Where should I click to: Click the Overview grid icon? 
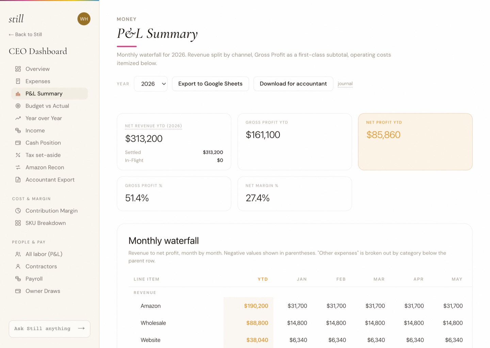(18, 69)
